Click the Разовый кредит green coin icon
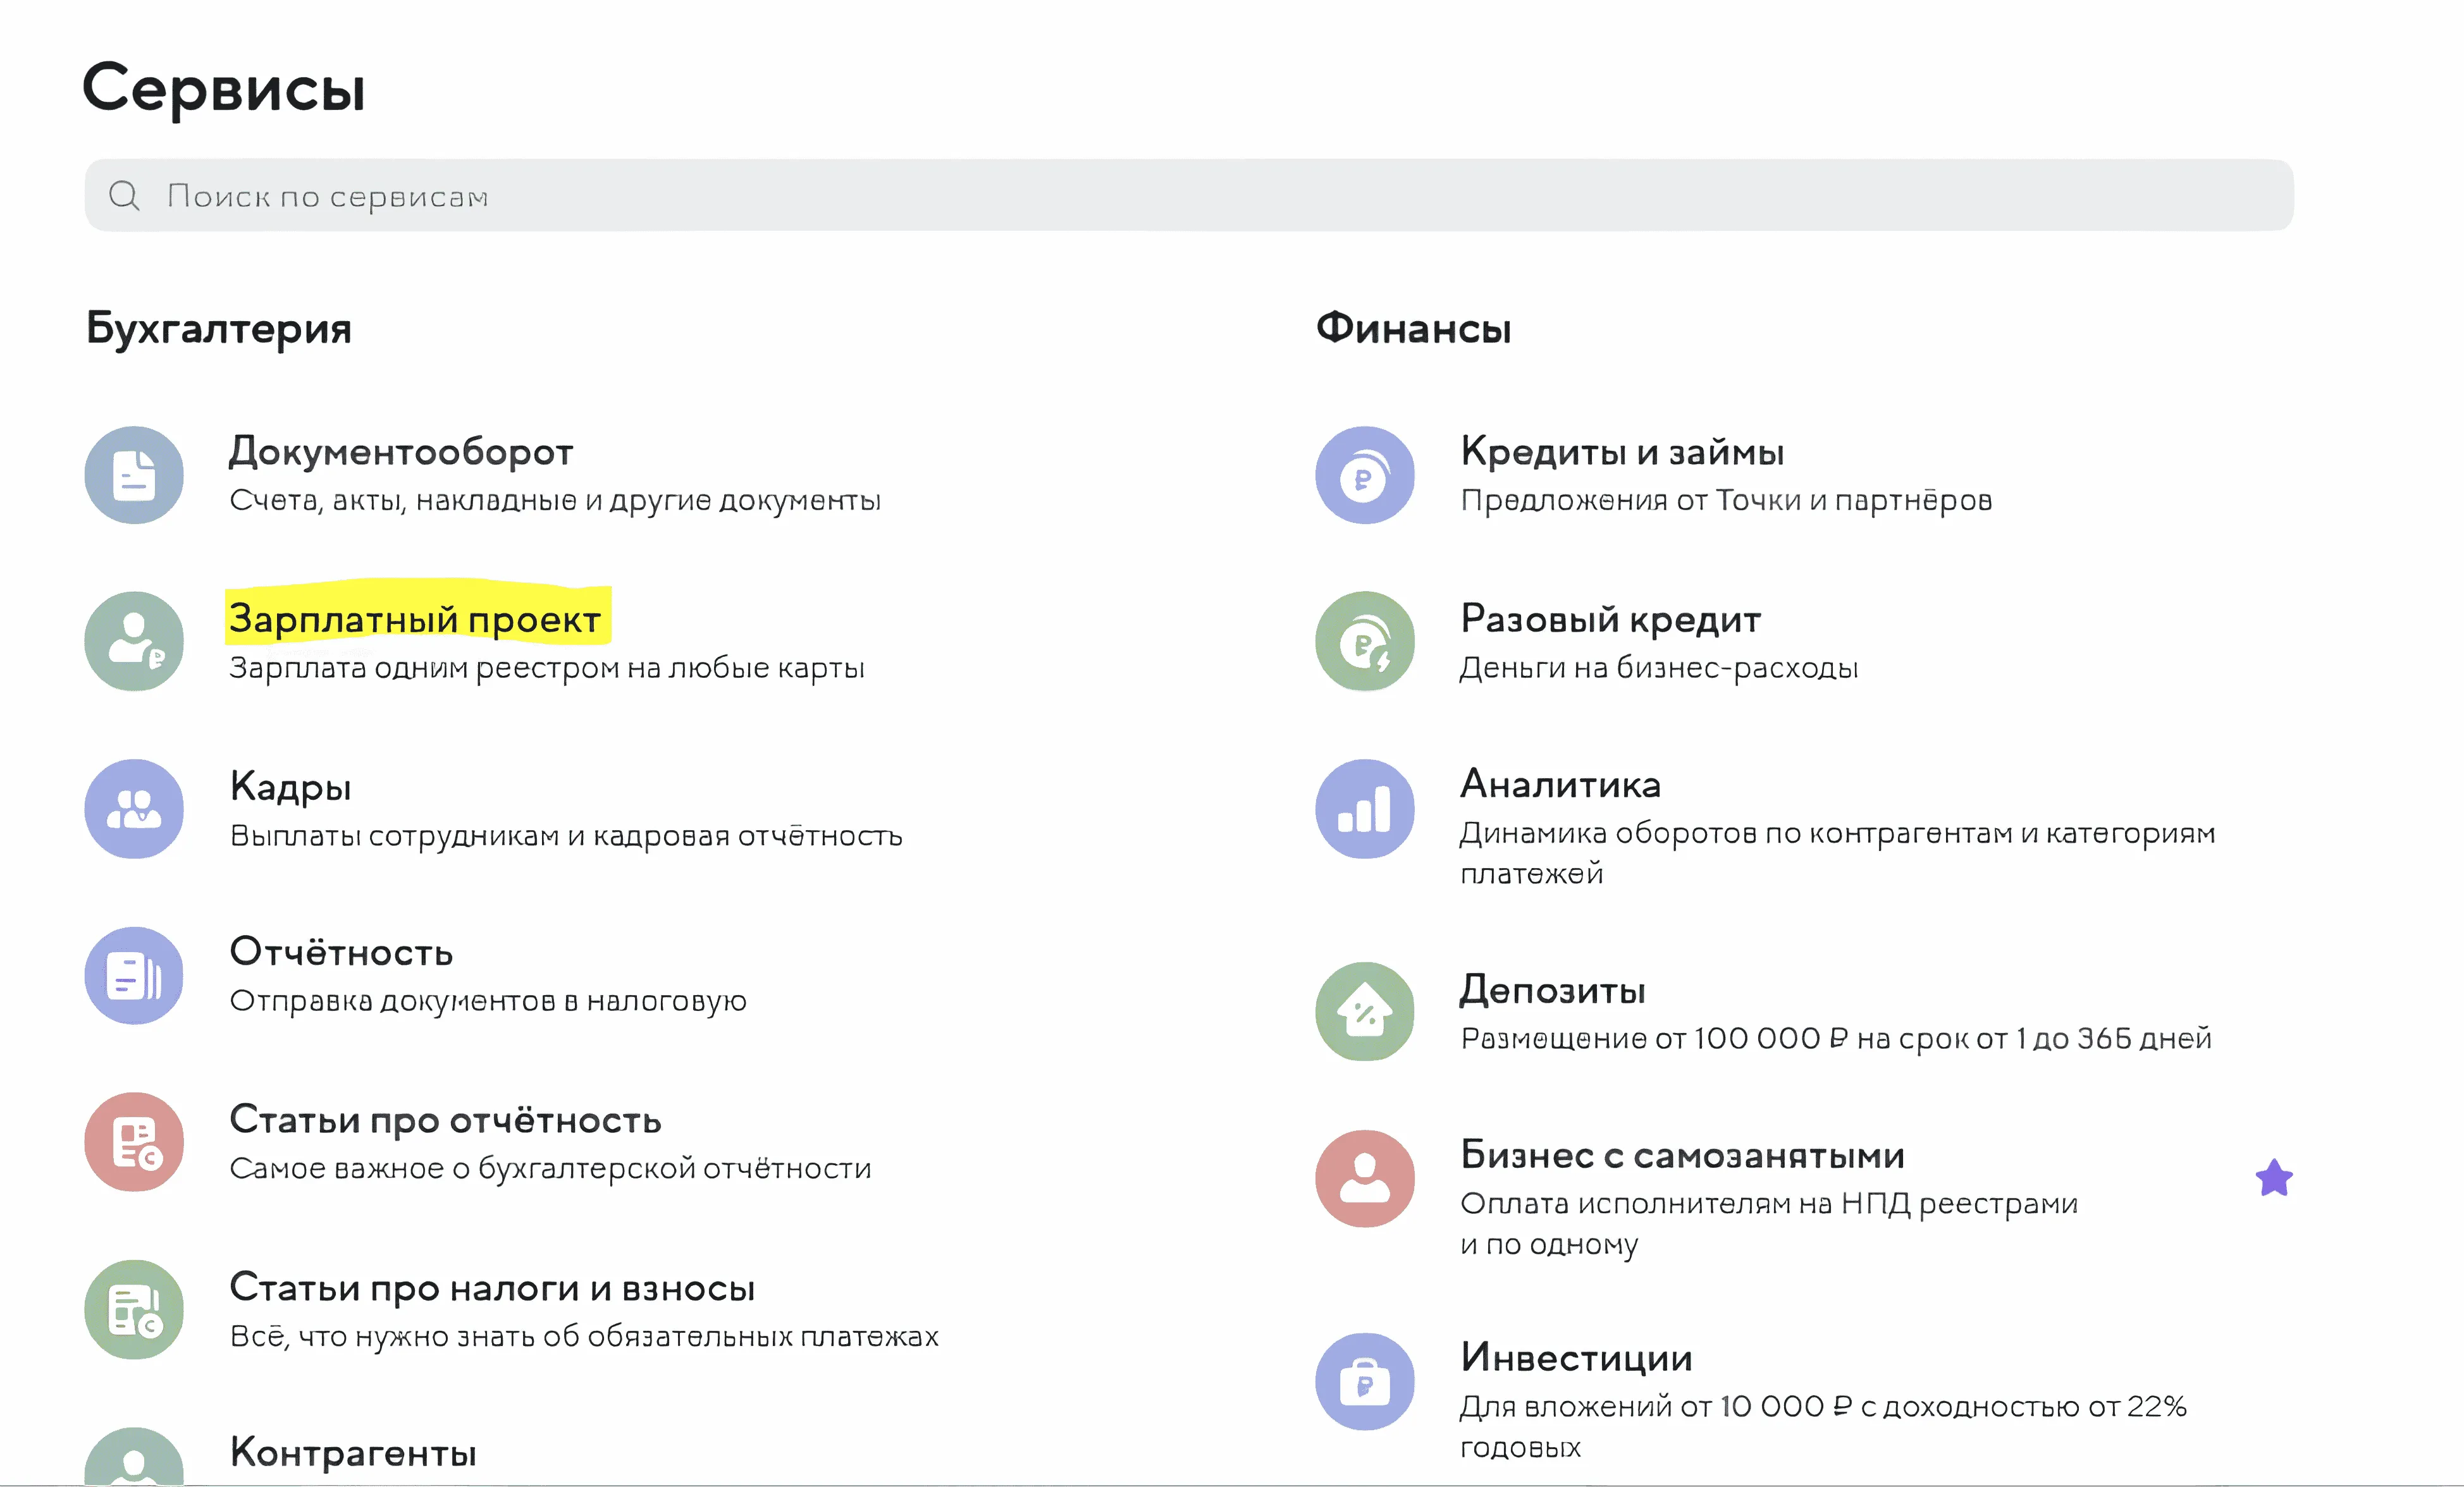Viewport: 2464px width, 1487px height. tap(1364, 642)
